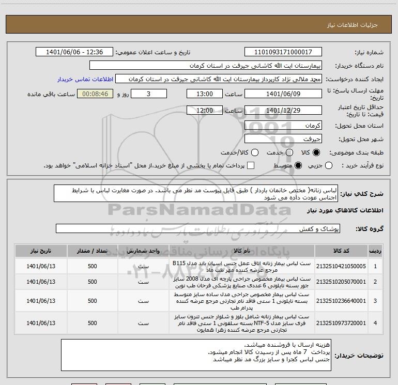Click the remaining days field showing 3
The image size is (398, 385).
[149, 94]
